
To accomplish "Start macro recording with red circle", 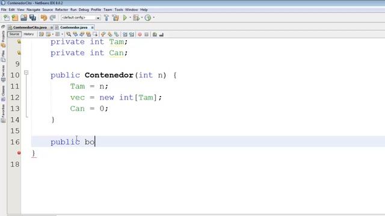I will point(140,35).
